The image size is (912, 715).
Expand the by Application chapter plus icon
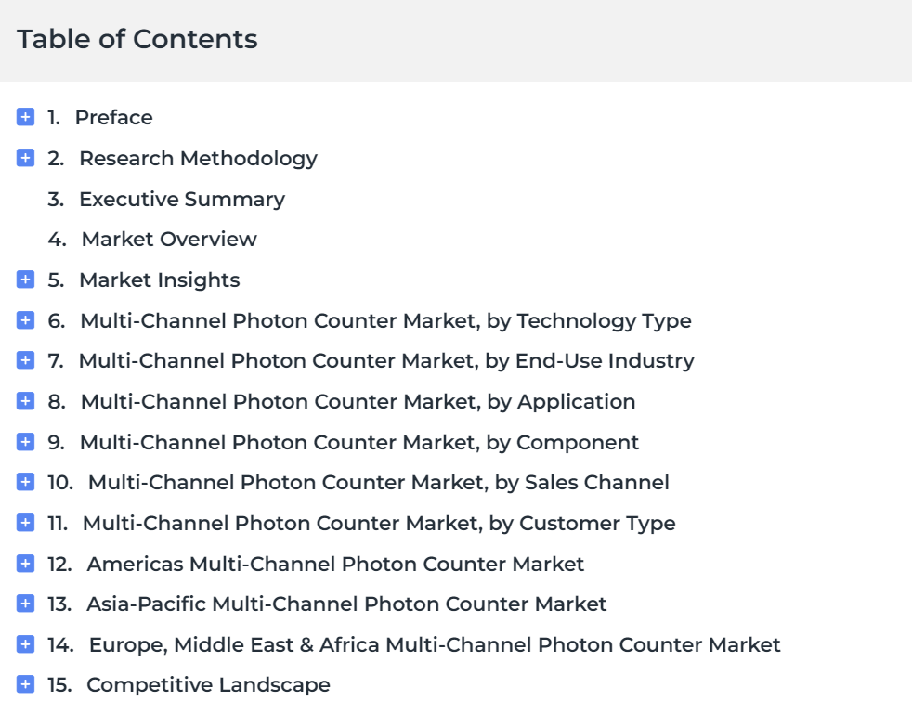(26, 401)
